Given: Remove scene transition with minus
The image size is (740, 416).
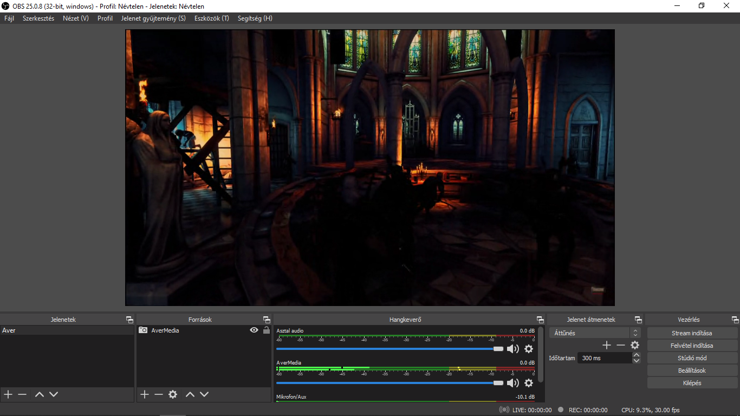Looking at the screenshot, I should coord(621,345).
